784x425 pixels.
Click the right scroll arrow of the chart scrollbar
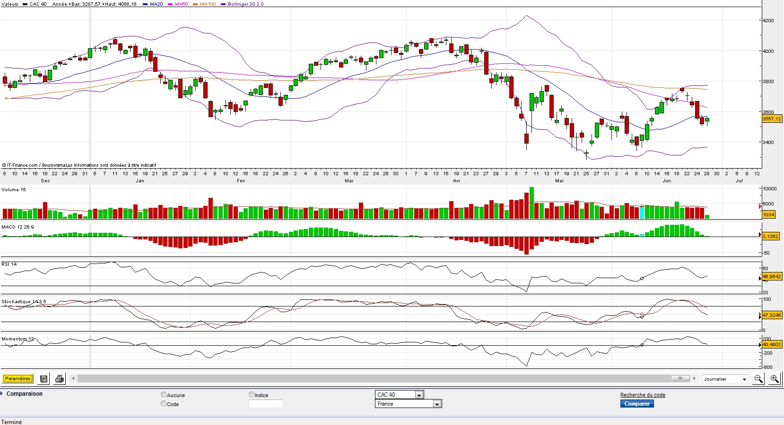coord(694,378)
